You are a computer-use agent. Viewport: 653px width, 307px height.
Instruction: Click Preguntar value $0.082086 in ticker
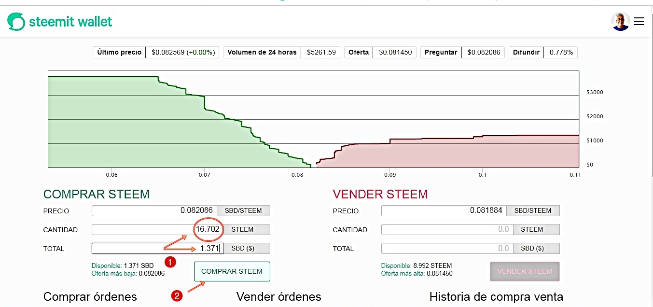point(484,52)
